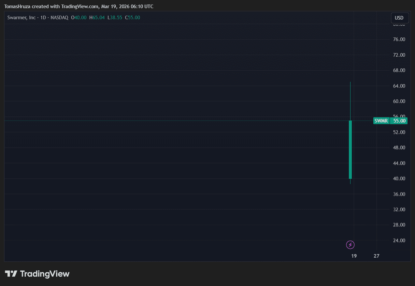Viewport: 415px width, 286px height.
Task: Select the 19 date label on time axis
Action: pyautogui.click(x=354, y=256)
